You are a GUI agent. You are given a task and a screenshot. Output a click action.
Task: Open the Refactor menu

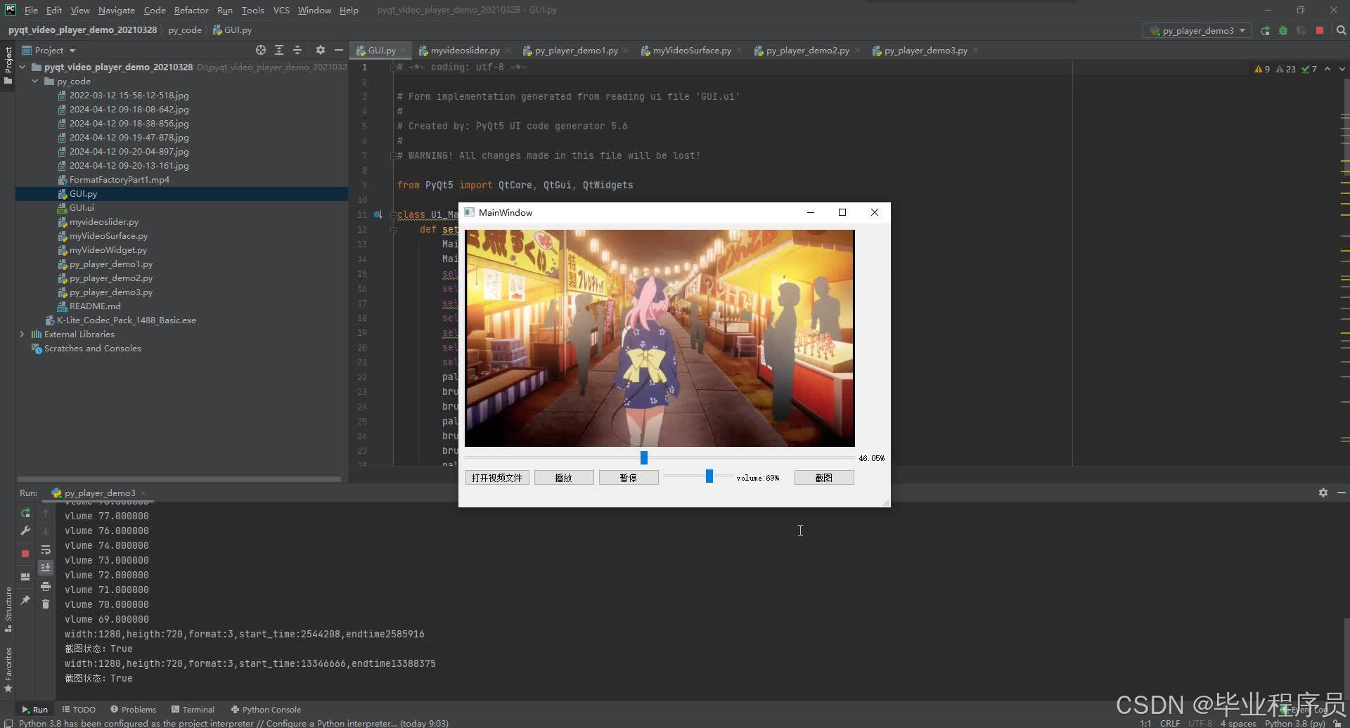pyautogui.click(x=191, y=10)
